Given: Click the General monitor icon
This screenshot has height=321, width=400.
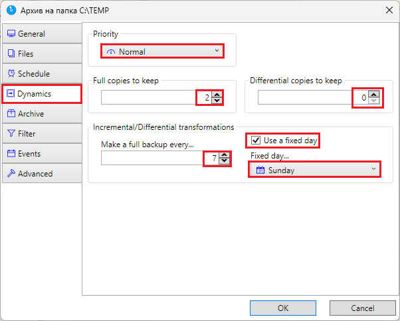Looking at the screenshot, I should point(11,33).
